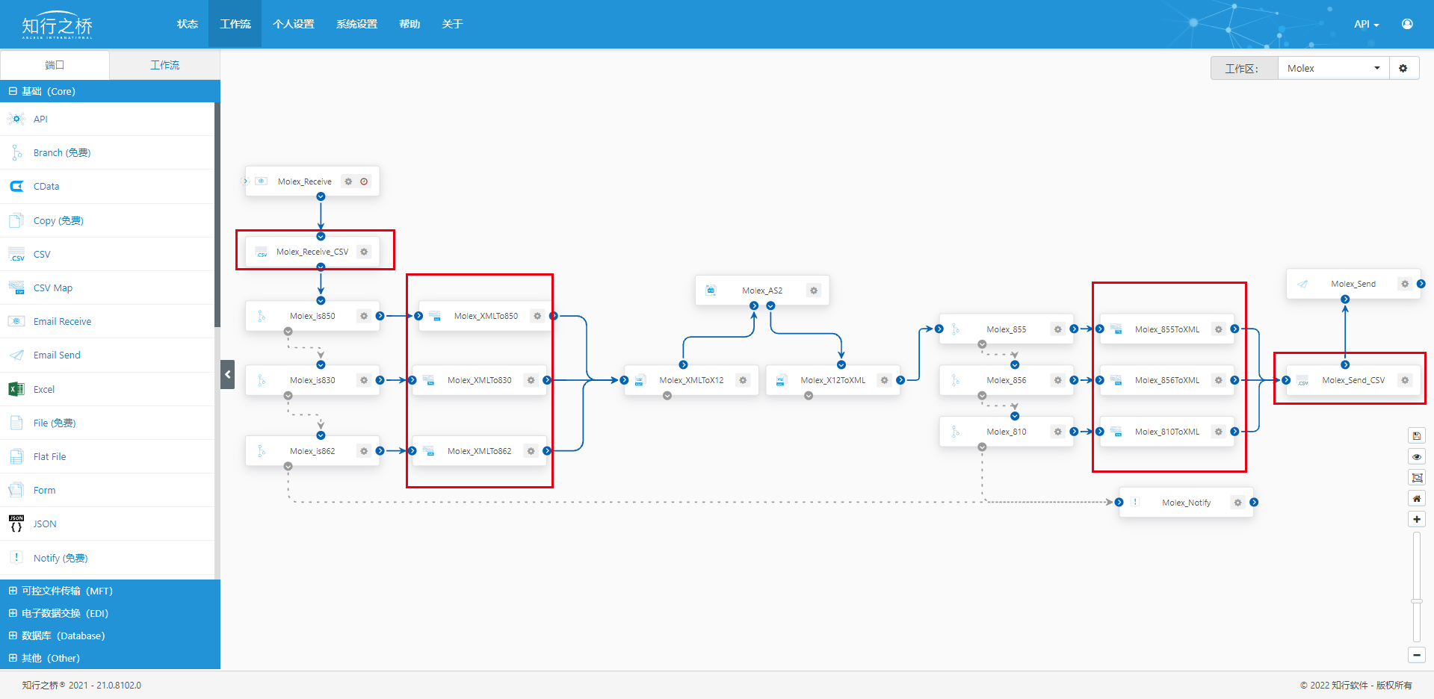1434x699 pixels.
Task: Click the zoom slider handle
Action: coord(1416,600)
